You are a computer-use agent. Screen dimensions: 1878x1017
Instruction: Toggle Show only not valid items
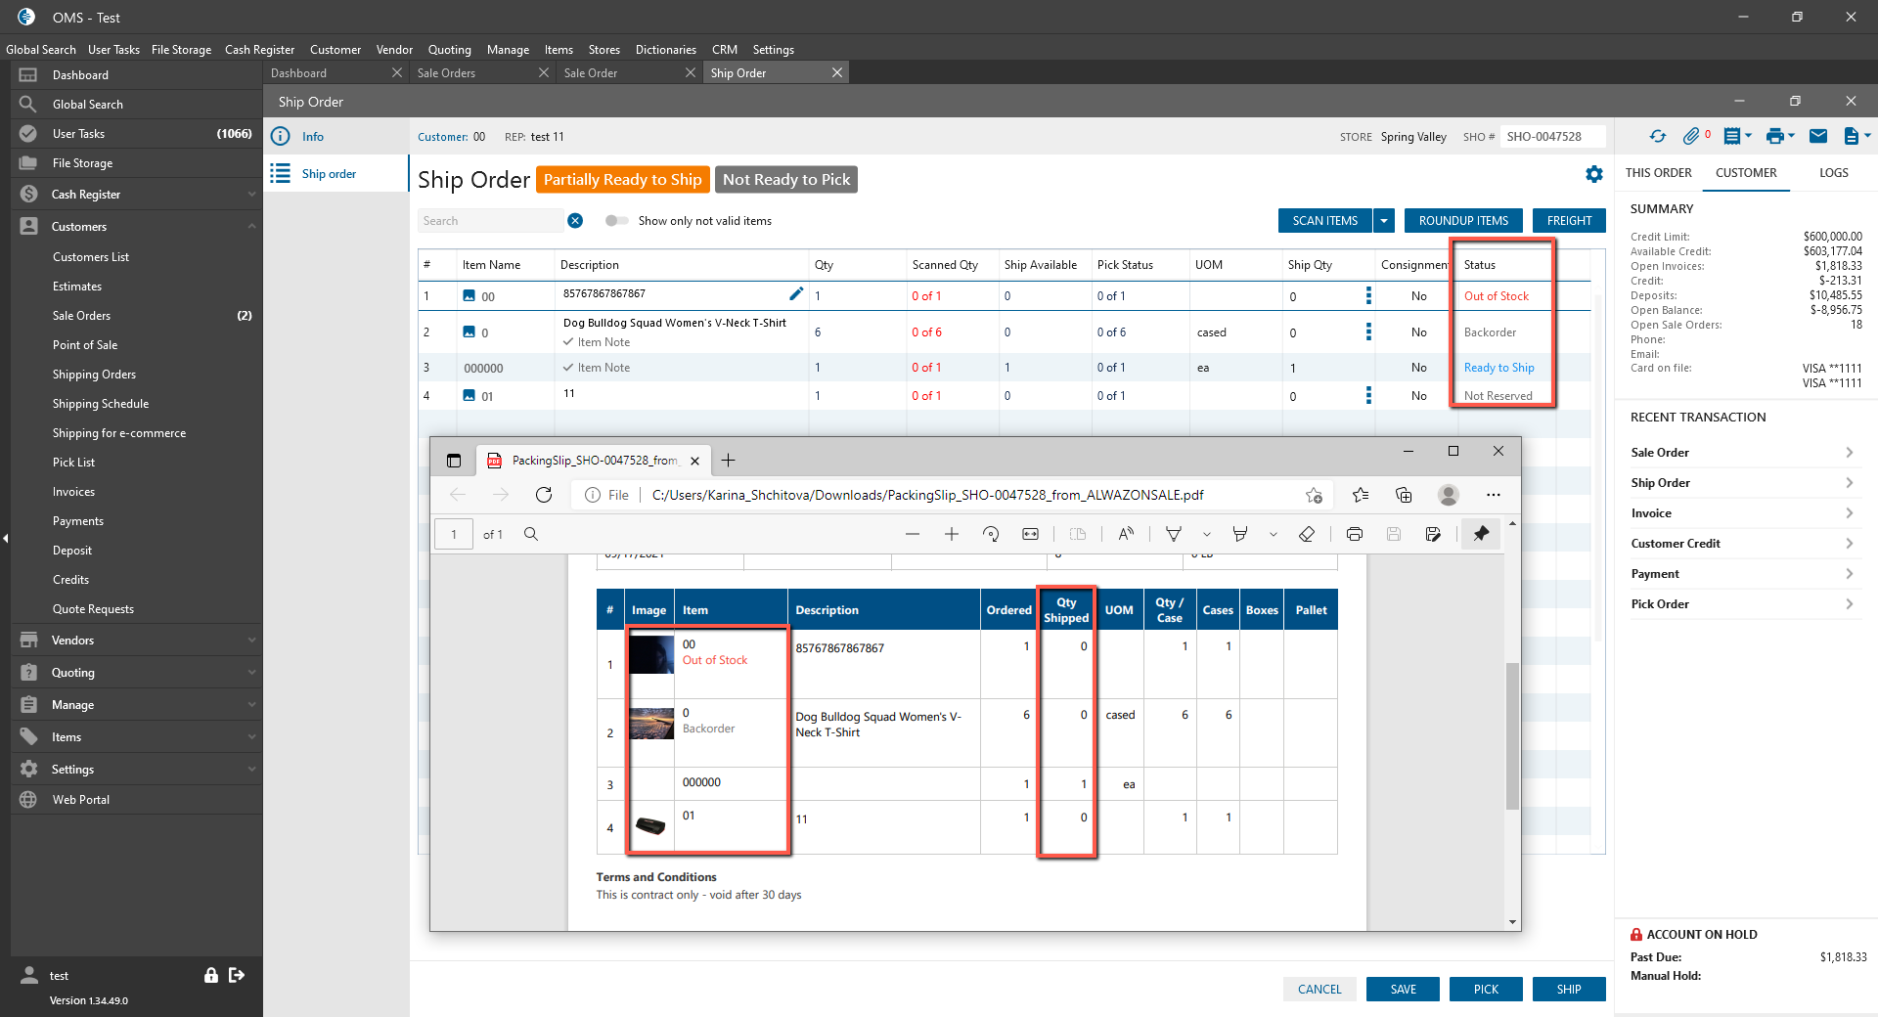point(616,221)
